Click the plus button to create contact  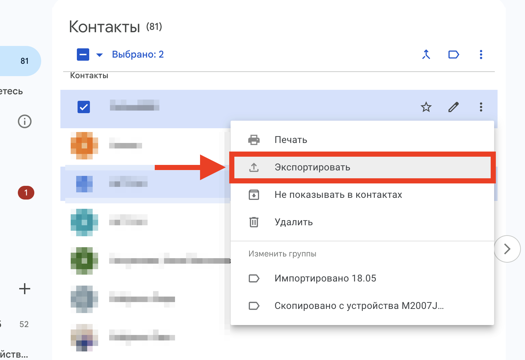(24, 288)
